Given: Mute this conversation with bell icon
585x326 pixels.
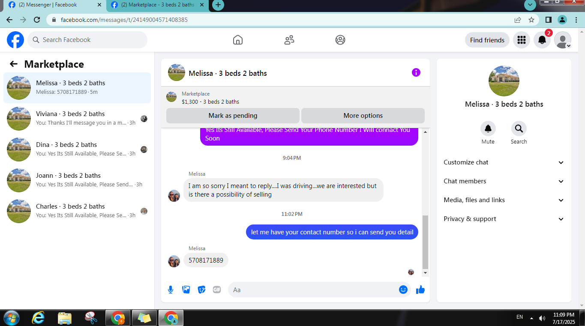Looking at the screenshot, I should coord(488,129).
